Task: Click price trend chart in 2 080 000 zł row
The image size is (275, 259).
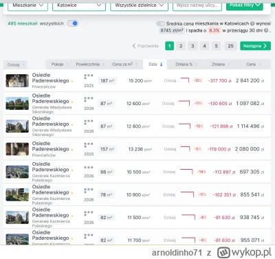Action: point(186,148)
